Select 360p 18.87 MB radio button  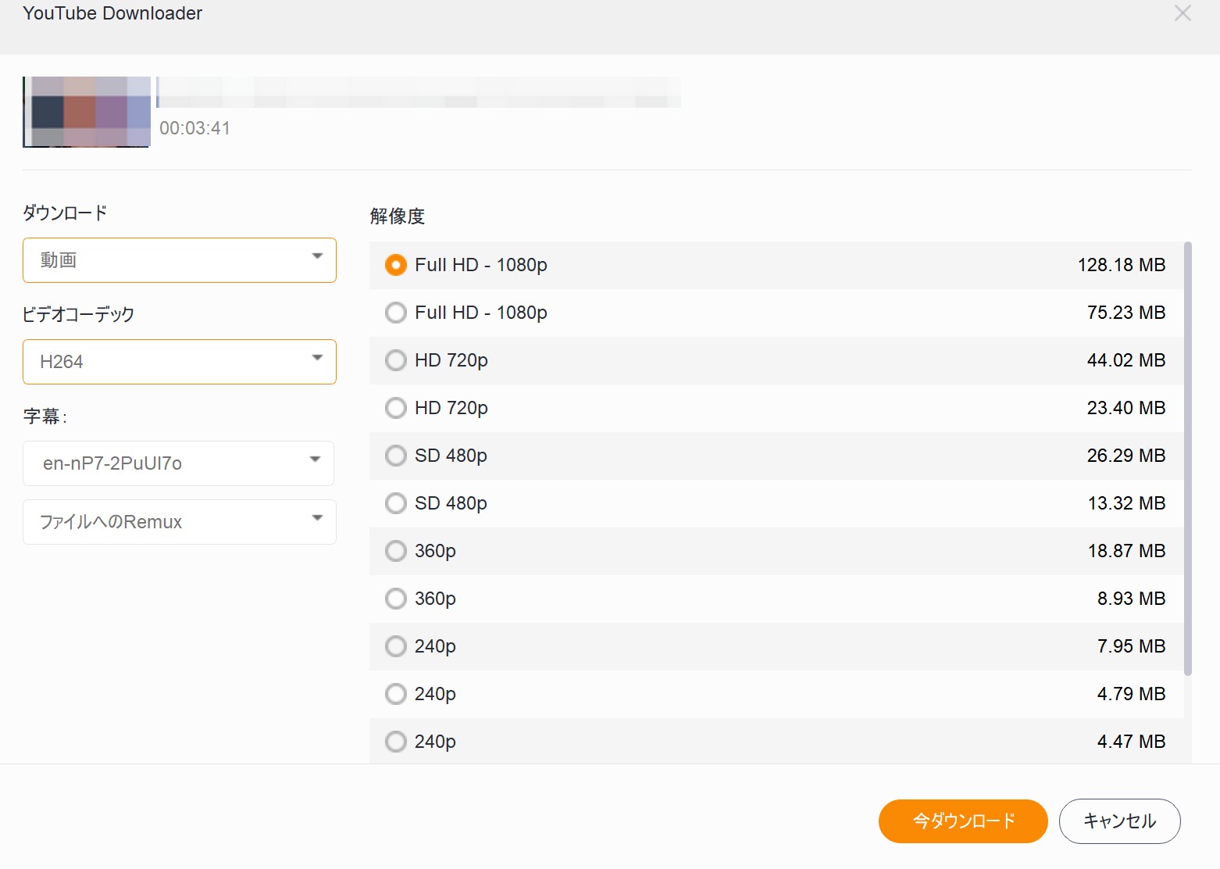396,552
